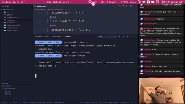Click the .gitignore git file icon
The width and height of the screenshot is (185, 104).
pos(5,15)
